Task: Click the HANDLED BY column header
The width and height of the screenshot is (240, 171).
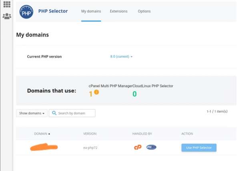Action: (142, 134)
